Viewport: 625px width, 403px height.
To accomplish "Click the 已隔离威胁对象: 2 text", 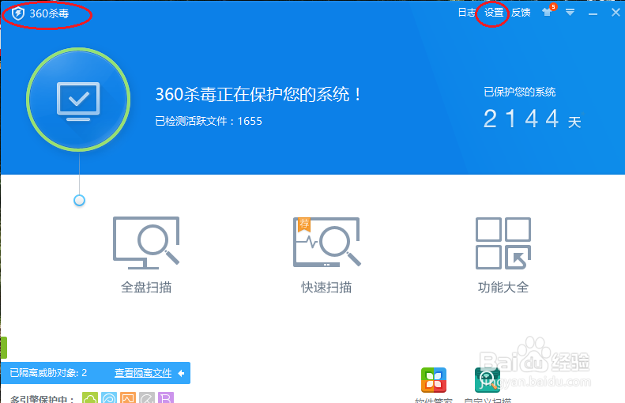I will 48,373.
